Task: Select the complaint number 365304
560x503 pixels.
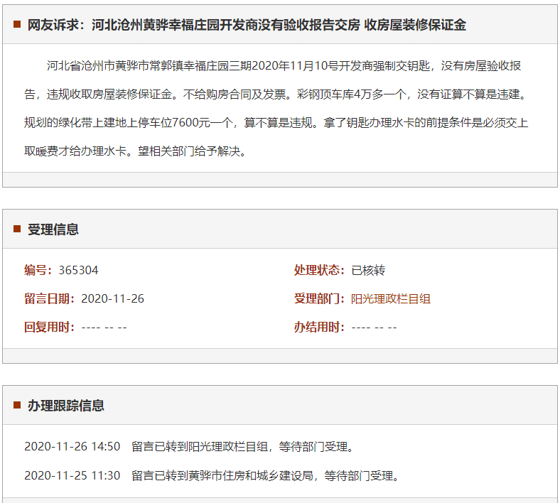Action: (78, 270)
